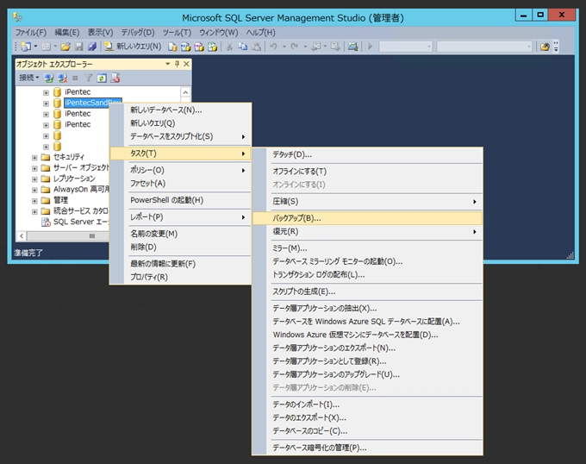Open the ファイル(F) menu
The height and width of the screenshot is (464, 586).
[31, 33]
